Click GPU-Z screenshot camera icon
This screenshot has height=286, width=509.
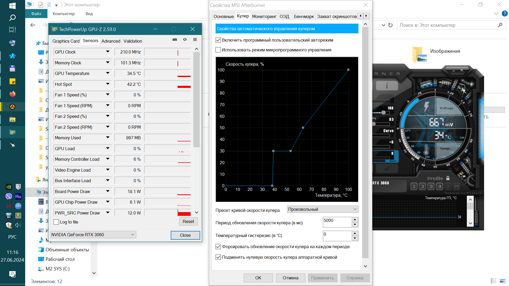(175, 40)
